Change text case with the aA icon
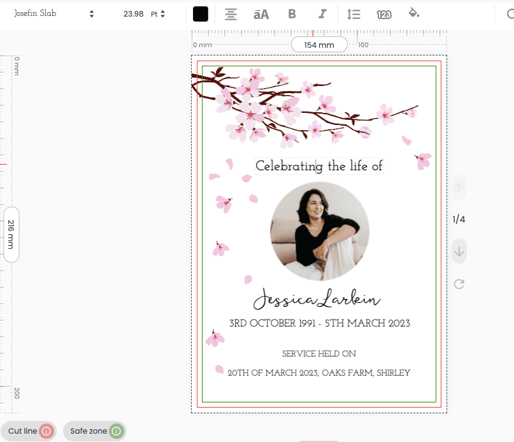This screenshot has height=442, width=514. 261,14
